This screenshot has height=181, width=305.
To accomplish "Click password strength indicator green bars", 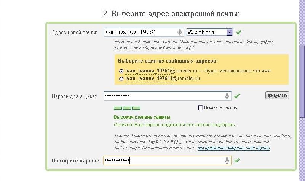I will coord(127,108).
